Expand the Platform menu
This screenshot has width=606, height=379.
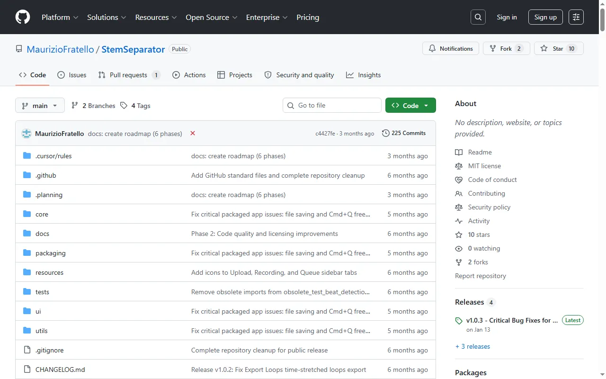click(60, 17)
